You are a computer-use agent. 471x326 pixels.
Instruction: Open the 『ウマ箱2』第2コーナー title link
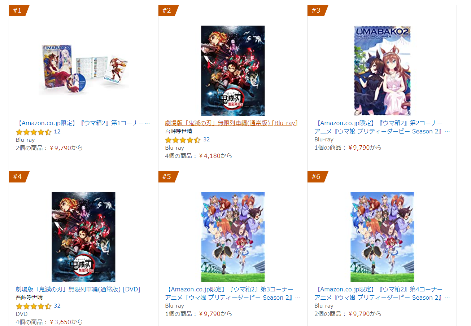(382, 127)
